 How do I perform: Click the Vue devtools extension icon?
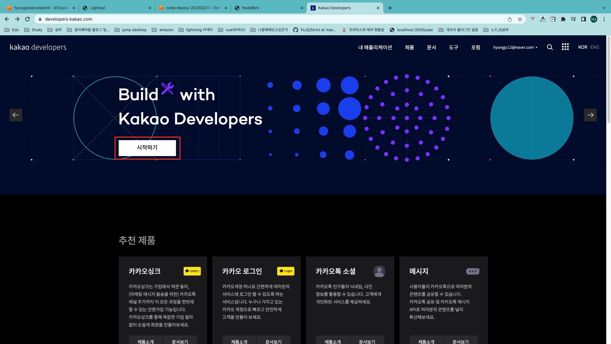[x=533, y=19]
